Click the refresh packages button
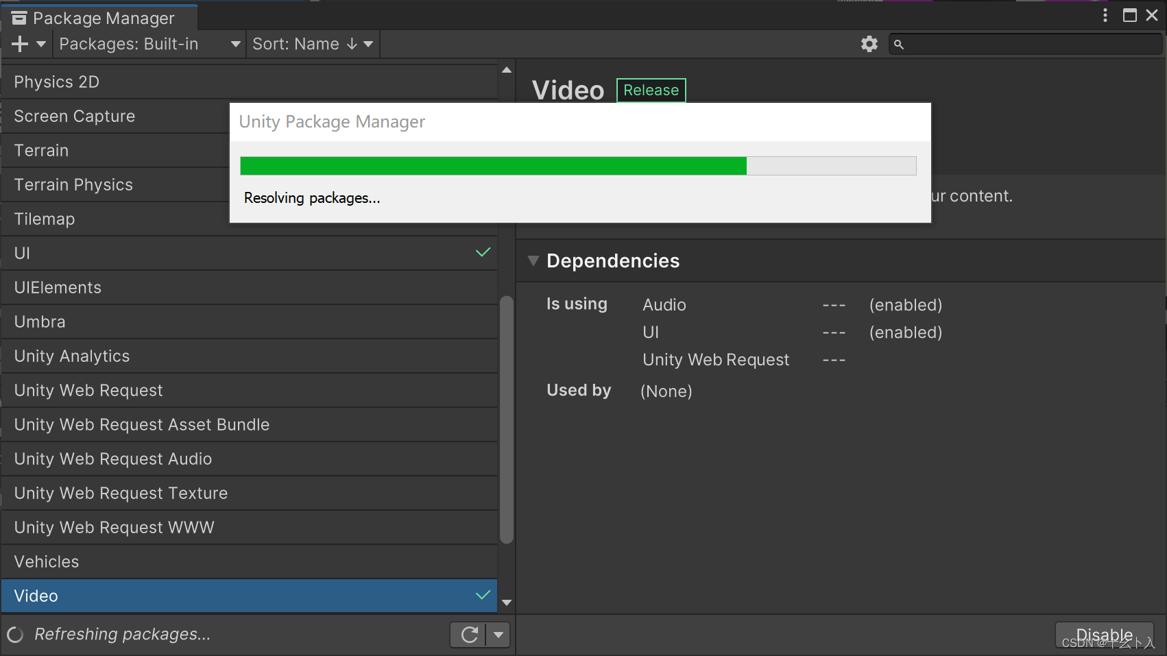The width and height of the screenshot is (1167, 656). [x=469, y=635]
